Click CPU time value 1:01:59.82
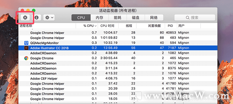Screen dimensions: 233x104 tap(109, 38)
